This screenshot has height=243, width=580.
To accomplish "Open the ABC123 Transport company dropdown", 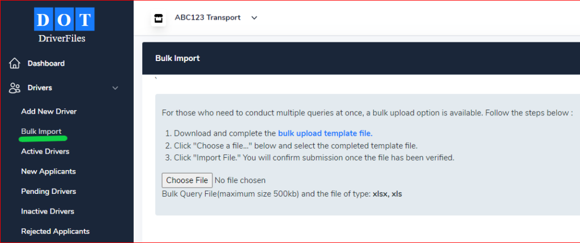I will 254,18.
